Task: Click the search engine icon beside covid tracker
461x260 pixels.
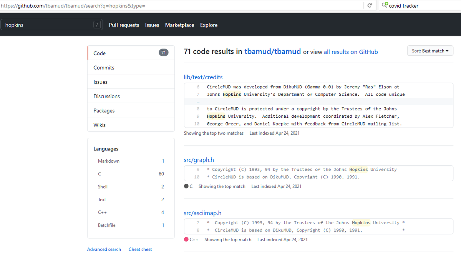Action: 385,5
